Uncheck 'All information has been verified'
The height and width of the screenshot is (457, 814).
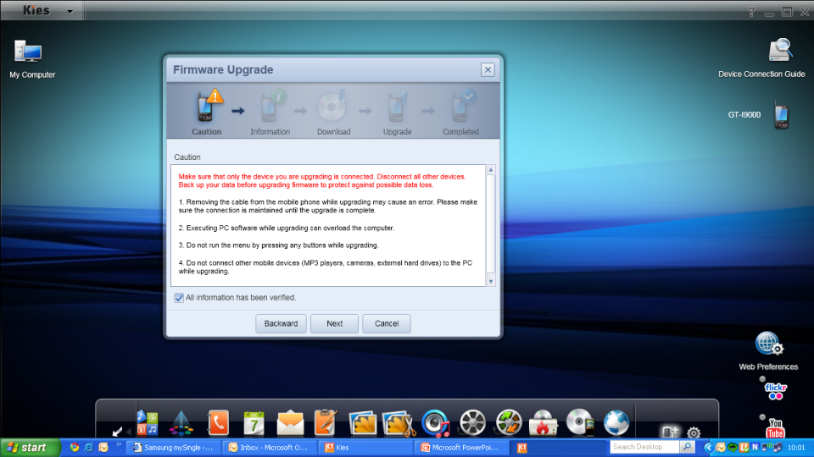point(179,298)
